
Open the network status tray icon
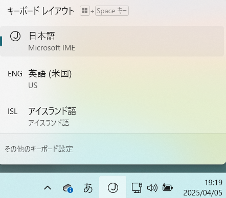137,188
